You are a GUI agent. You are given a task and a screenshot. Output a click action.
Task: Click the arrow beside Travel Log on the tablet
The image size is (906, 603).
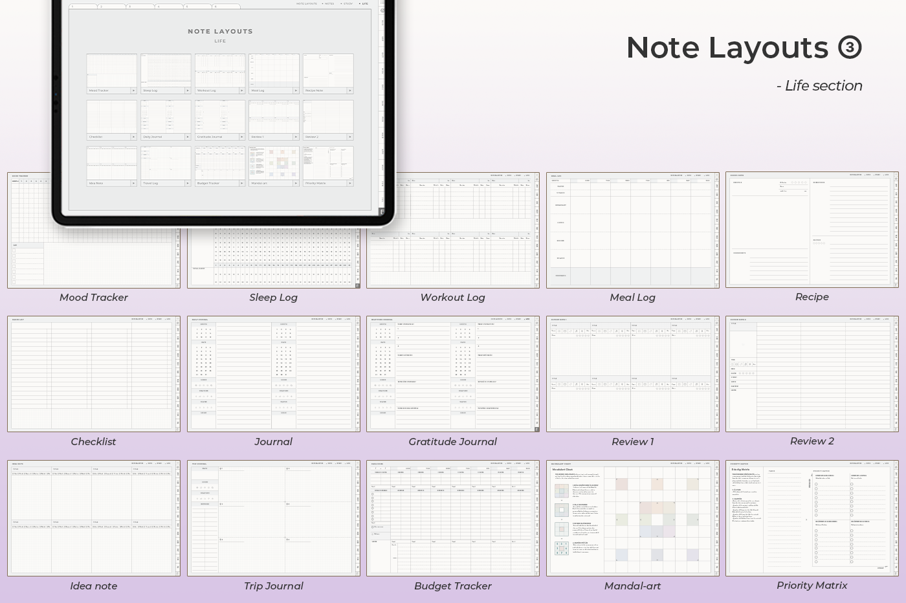(188, 183)
